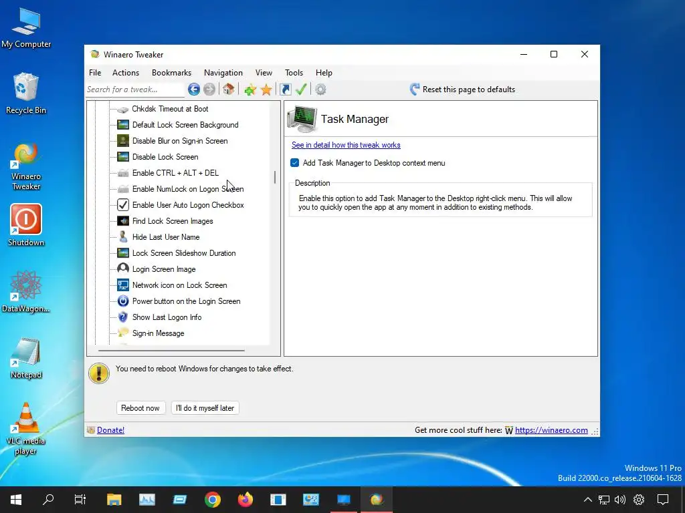Open the Actions menu

pyautogui.click(x=126, y=73)
